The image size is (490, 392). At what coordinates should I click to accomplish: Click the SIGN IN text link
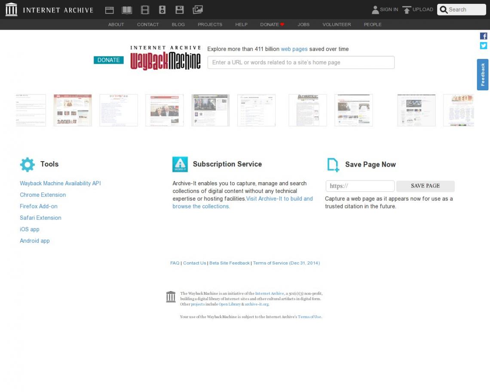tap(389, 10)
